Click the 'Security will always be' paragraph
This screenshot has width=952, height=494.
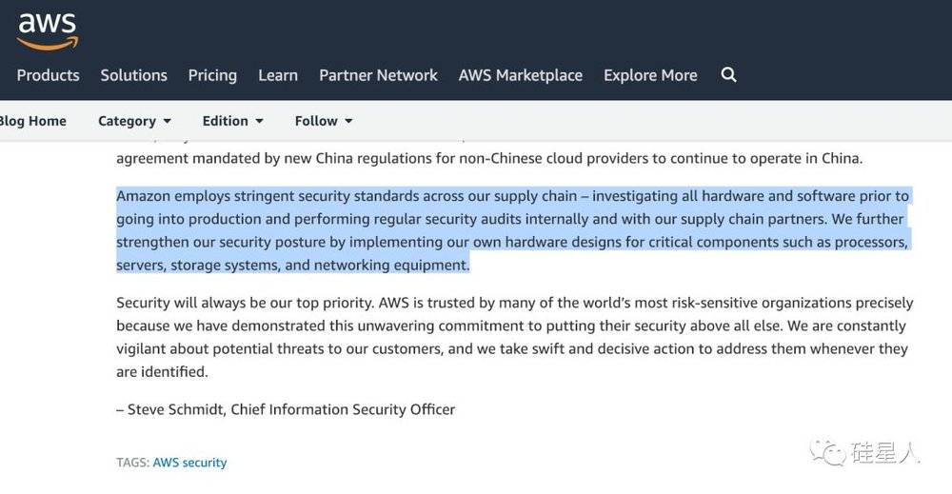point(515,337)
